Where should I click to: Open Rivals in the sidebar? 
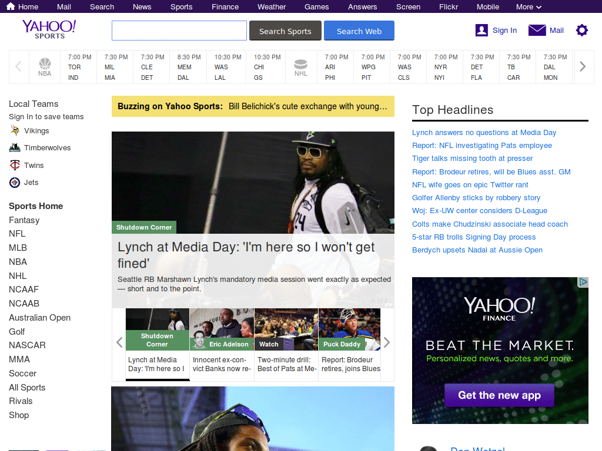[x=21, y=401]
